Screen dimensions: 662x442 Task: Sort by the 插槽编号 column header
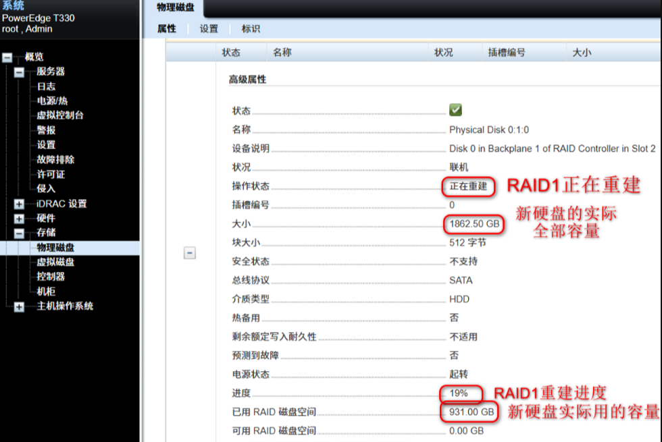507,53
